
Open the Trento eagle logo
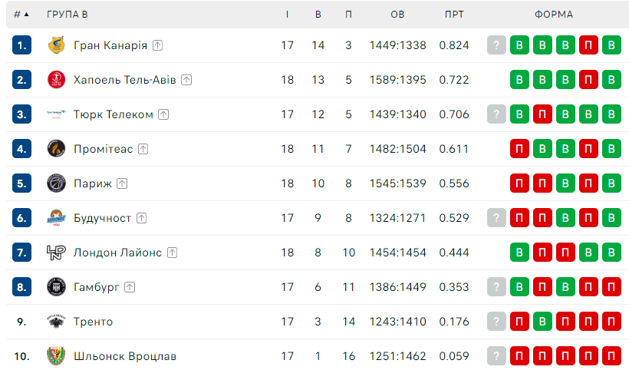tap(57, 321)
